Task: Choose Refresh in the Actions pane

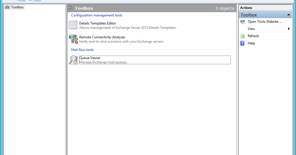Action: point(253,36)
